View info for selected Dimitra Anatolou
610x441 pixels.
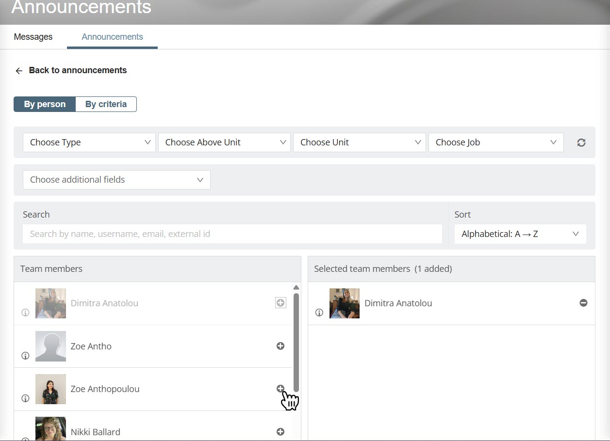pyautogui.click(x=319, y=313)
